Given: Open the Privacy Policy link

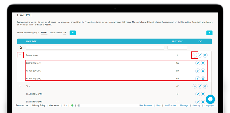Looking at the screenshot, I should pyautogui.click(x=39, y=105).
